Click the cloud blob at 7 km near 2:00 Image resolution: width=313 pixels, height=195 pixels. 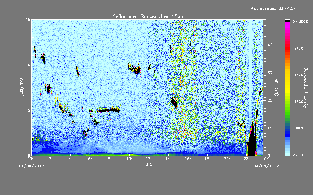pos(49,89)
